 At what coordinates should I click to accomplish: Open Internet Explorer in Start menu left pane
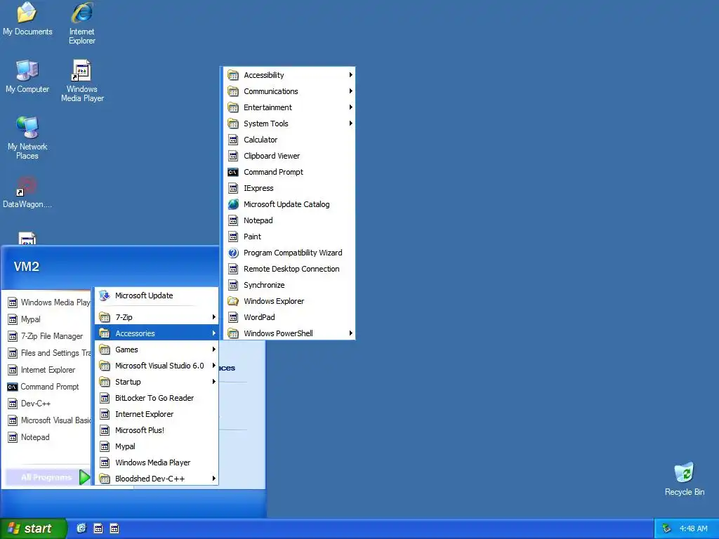click(48, 370)
